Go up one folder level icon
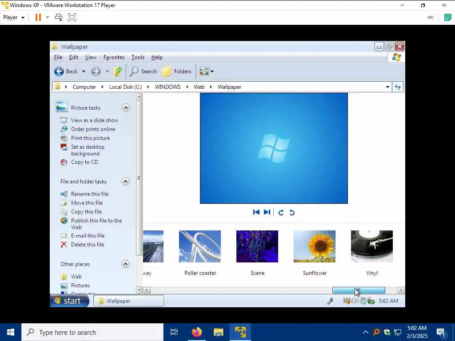Viewport: 455px width, 341px height. [x=118, y=71]
